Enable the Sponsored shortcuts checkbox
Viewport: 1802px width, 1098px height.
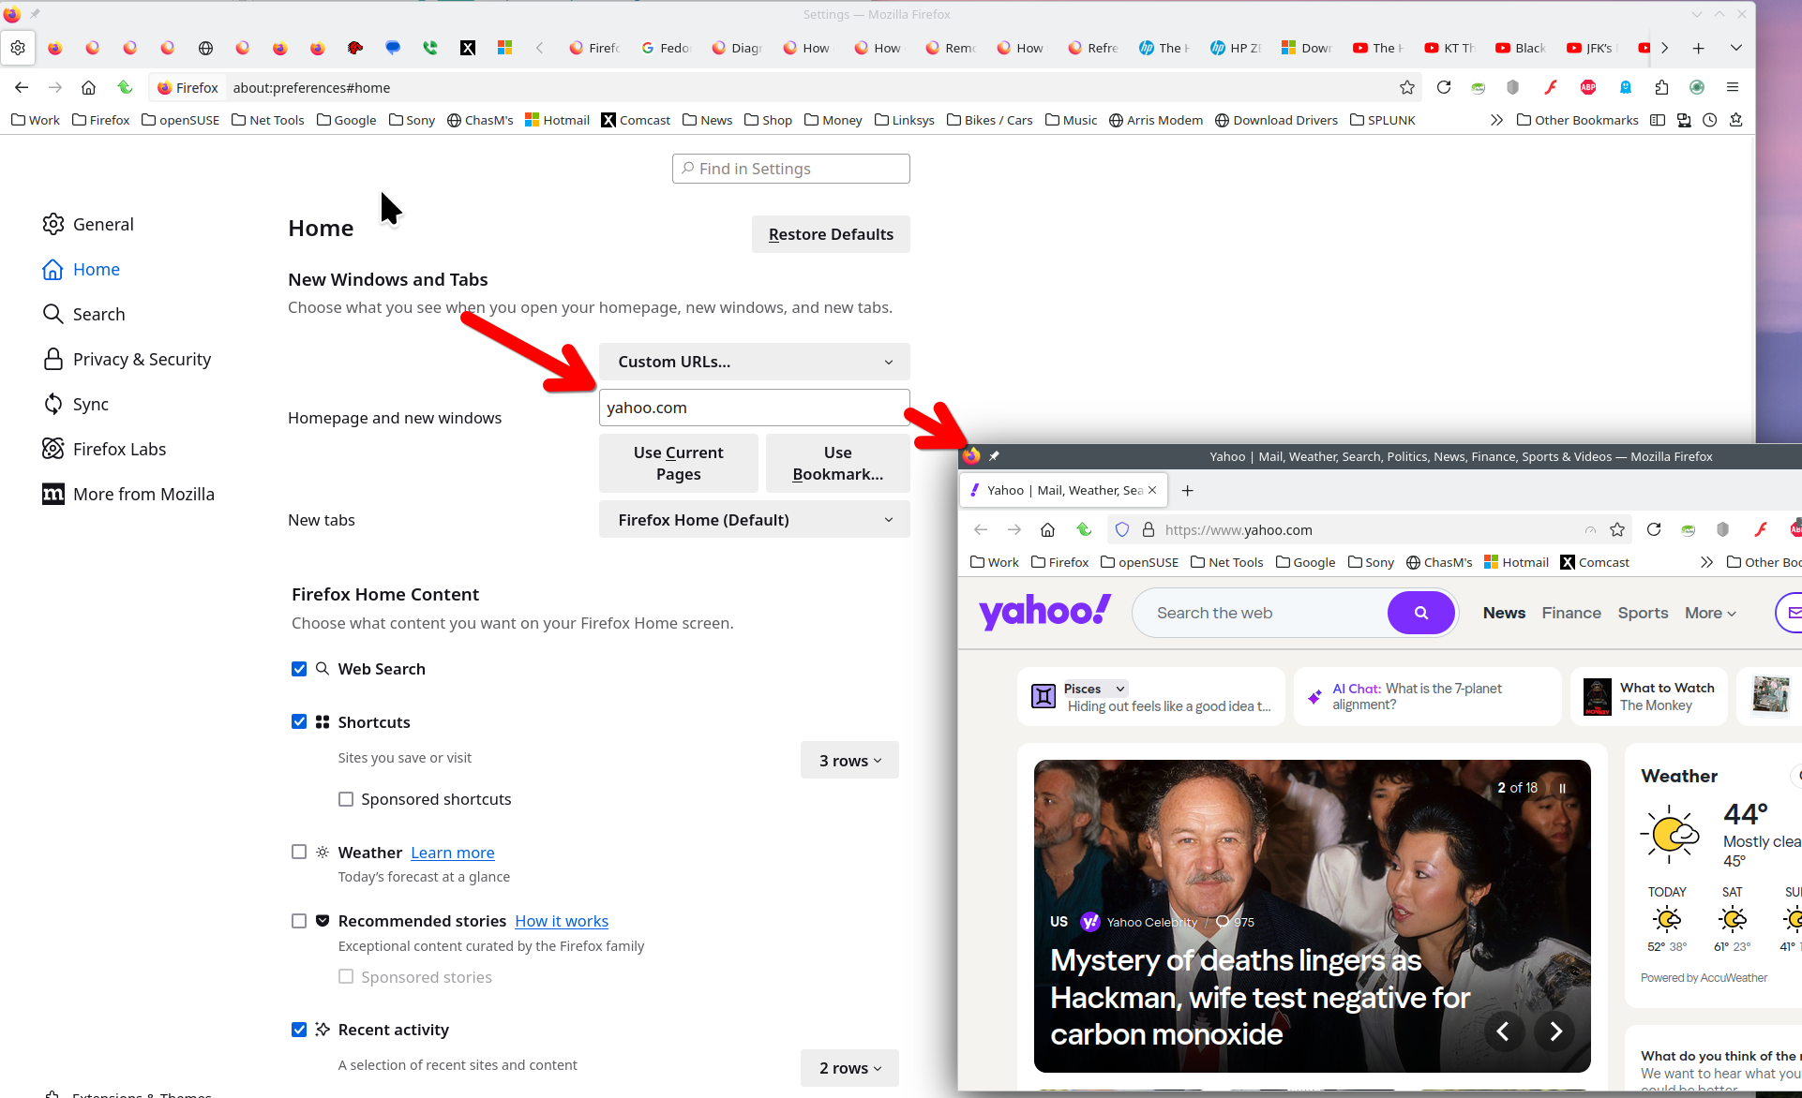click(x=346, y=799)
